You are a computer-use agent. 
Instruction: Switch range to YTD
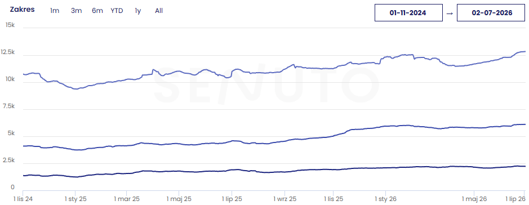(x=117, y=11)
